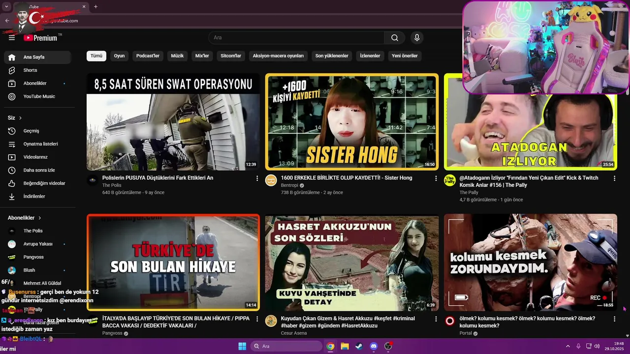Viewport: 630px width, 354px height.
Task: Open Windows Start menu
Action: point(242,346)
